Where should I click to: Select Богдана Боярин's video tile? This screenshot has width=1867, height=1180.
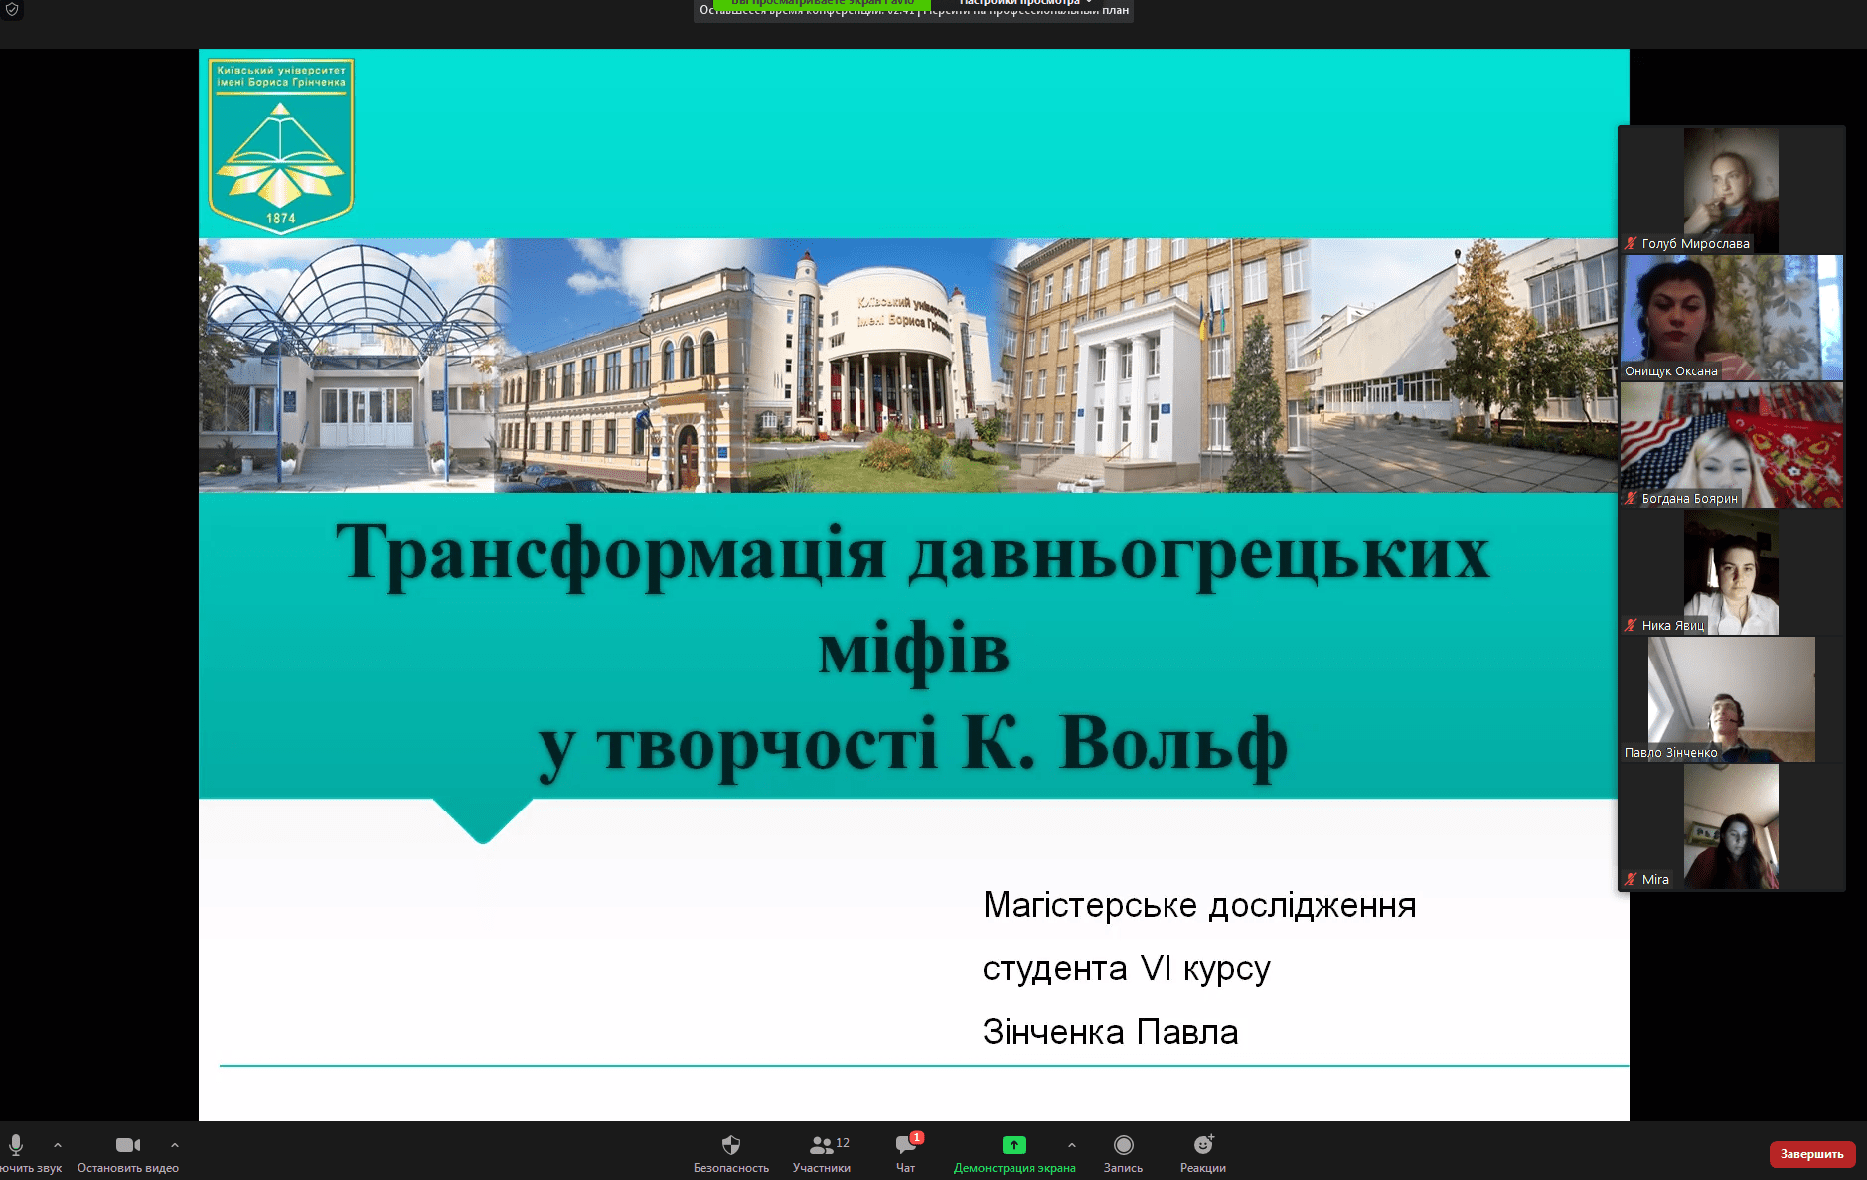1731,445
